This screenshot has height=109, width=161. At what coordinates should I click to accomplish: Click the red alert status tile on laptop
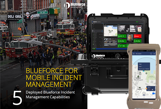tap(138, 36)
